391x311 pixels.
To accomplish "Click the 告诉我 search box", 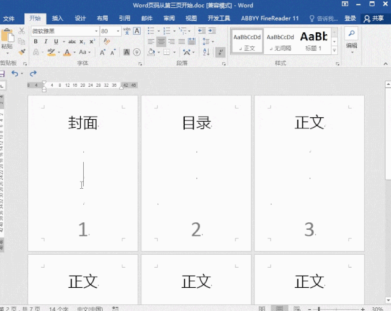I will click(x=324, y=18).
